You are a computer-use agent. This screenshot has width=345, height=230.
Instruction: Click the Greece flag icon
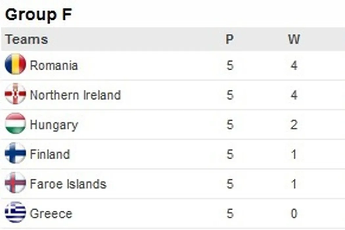point(15,212)
